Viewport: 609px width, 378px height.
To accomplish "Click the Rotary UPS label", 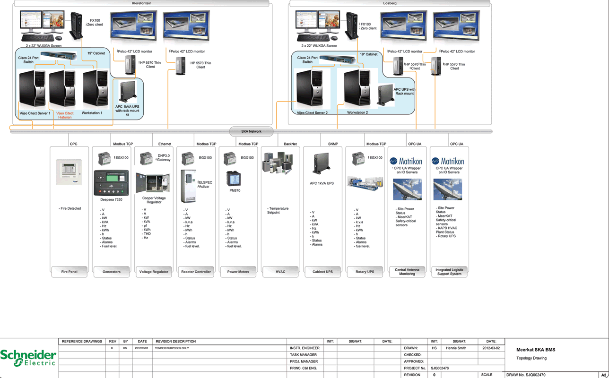I will [365, 272].
